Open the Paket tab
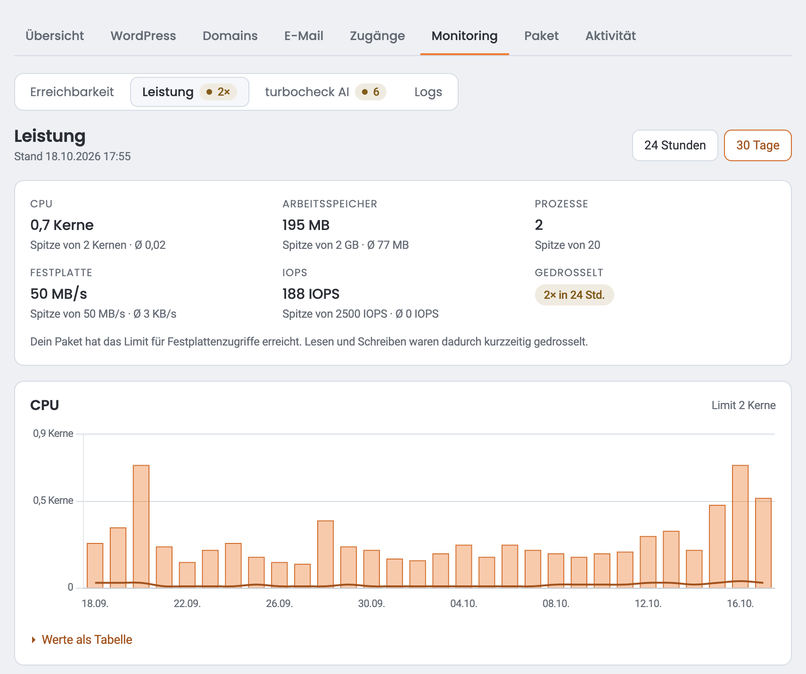The width and height of the screenshot is (806, 674). [541, 36]
